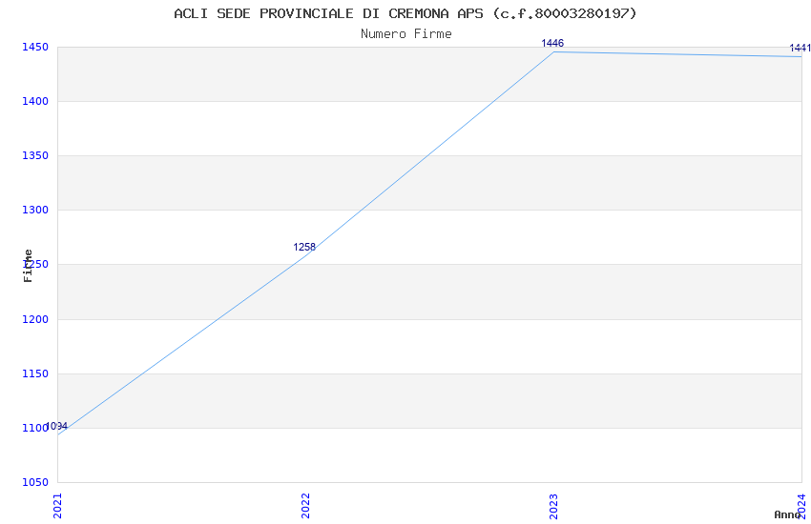This screenshot has width=811, height=524.
Task: Click the 1258 data label
Action: pyautogui.click(x=304, y=247)
